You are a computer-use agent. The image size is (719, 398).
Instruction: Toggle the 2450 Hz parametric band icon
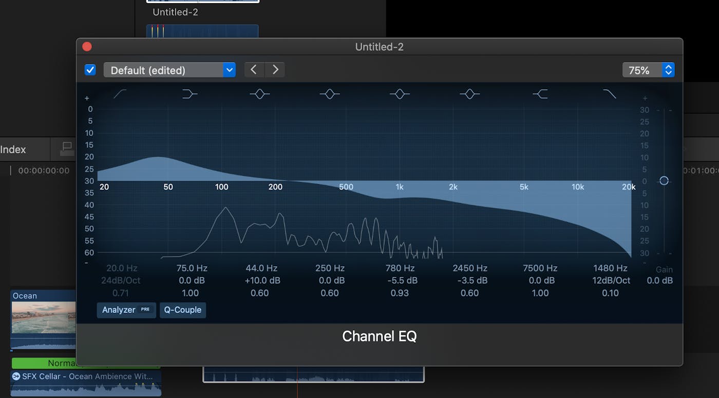469,94
